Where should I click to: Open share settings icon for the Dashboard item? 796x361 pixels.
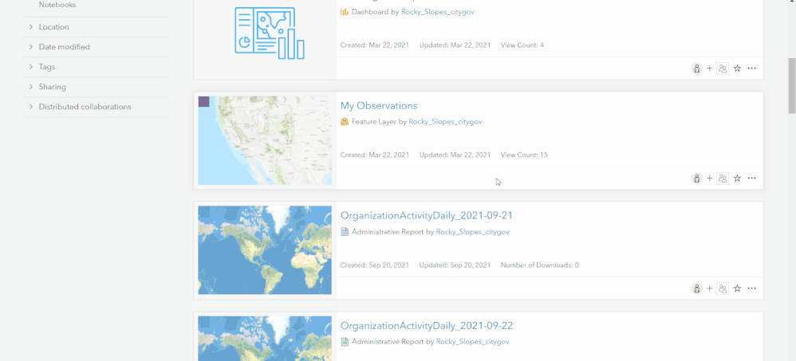696,69
